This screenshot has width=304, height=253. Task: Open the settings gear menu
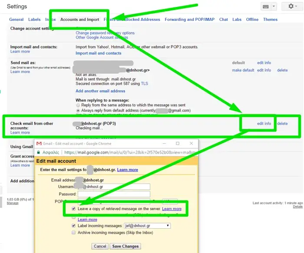(292, 7)
